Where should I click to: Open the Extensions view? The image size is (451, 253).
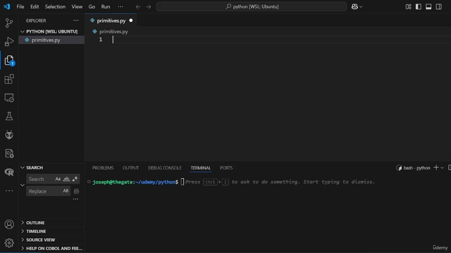coord(9,79)
